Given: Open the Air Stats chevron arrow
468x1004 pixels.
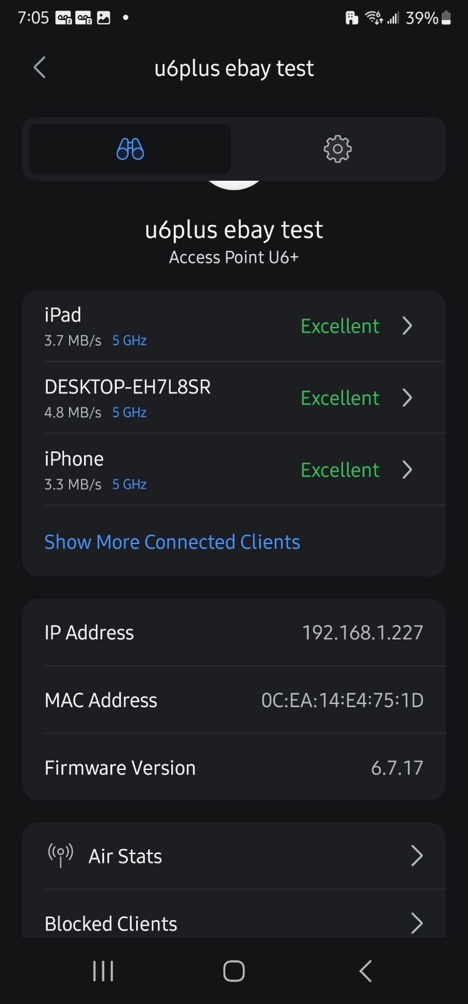Looking at the screenshot, I should 417,855.
